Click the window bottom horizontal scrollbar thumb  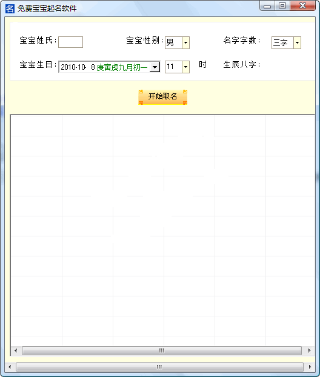(159, 367)
